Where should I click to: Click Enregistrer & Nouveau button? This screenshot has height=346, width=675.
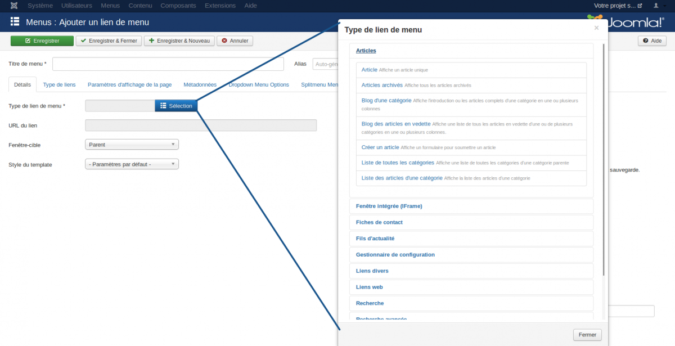179,41
